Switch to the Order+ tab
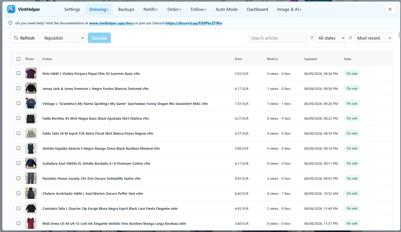401x232 pixels. [174, 9]
